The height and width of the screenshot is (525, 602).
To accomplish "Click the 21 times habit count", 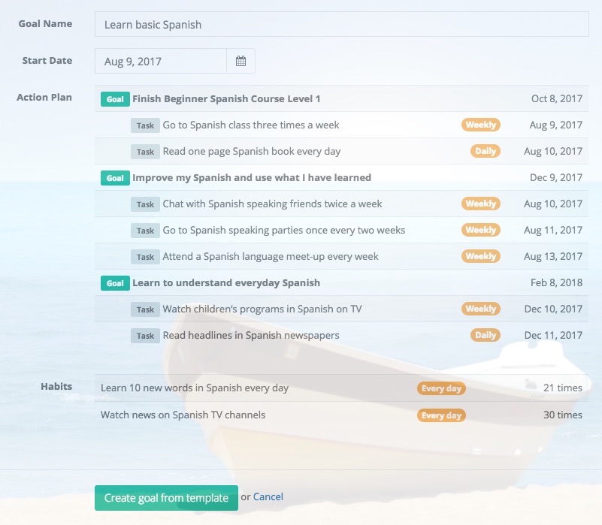I will pos(562,388).
